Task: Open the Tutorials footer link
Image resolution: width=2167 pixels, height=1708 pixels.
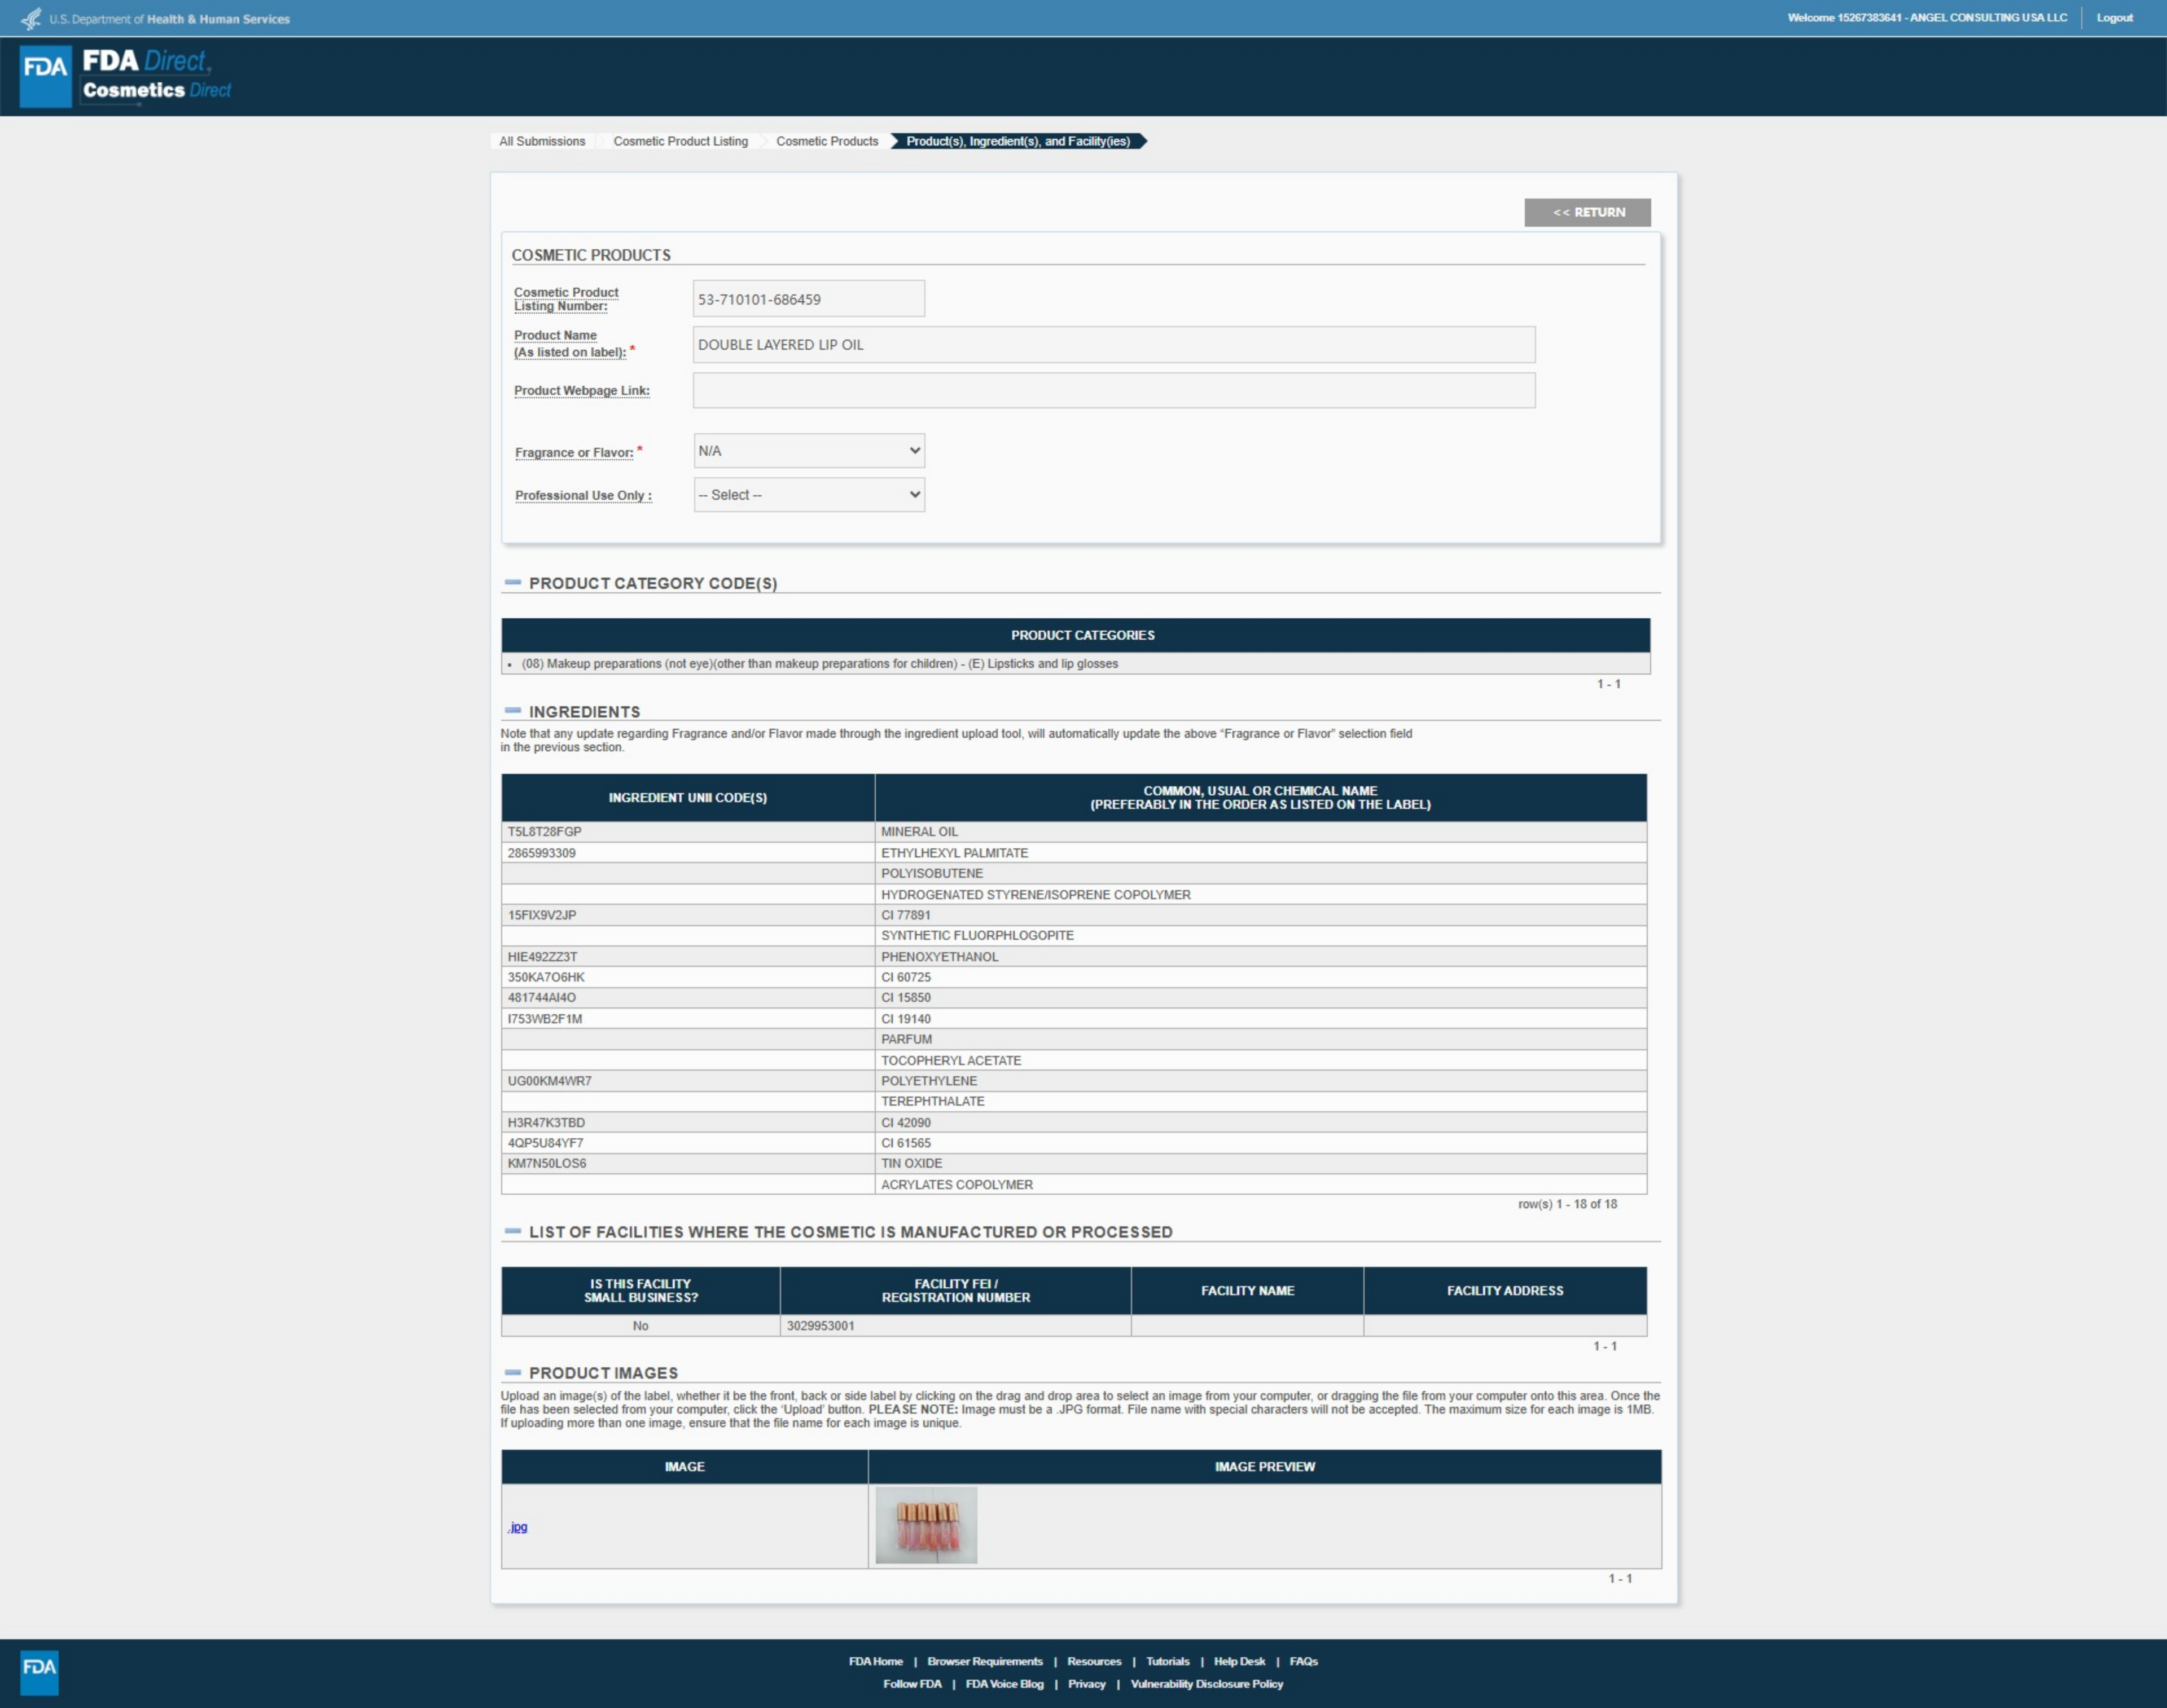Action: tap(1166, 1661)
